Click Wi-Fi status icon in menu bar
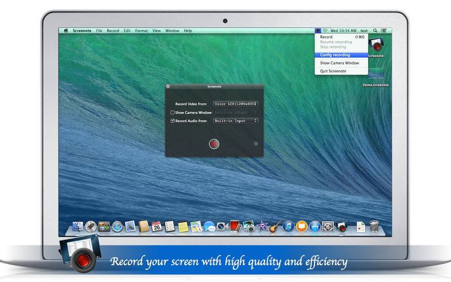 coord(325,30)
